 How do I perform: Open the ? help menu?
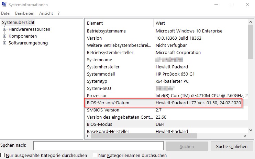tap(59, 13)
